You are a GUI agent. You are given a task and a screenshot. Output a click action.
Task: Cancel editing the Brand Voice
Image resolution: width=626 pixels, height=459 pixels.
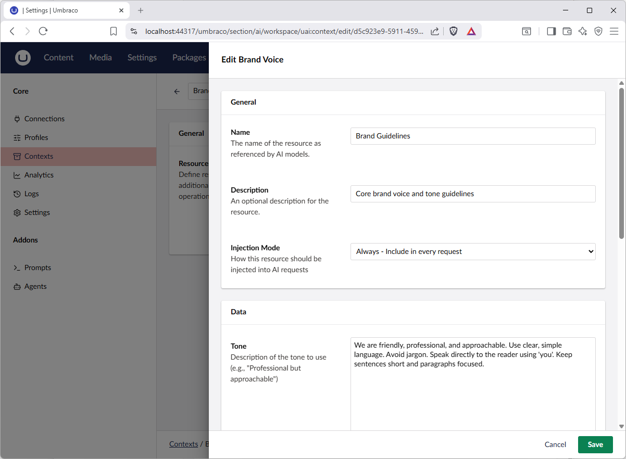[x=555, y=444]
